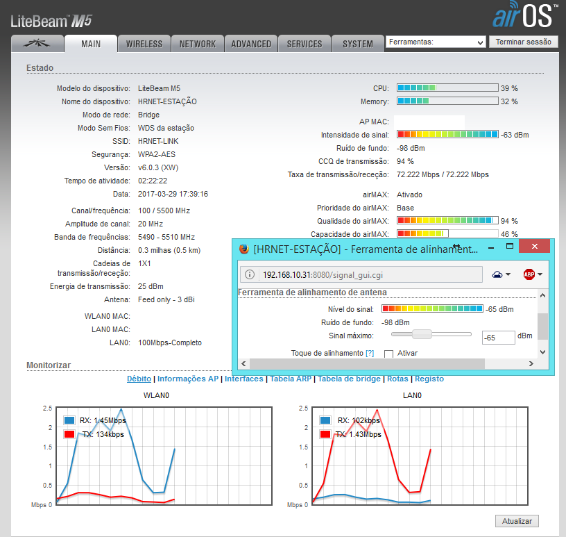Viewport: 566px width, 537px height.
Task: Click the WLAN0 RX blue legend swatch
Action: (x=69, y=420)
